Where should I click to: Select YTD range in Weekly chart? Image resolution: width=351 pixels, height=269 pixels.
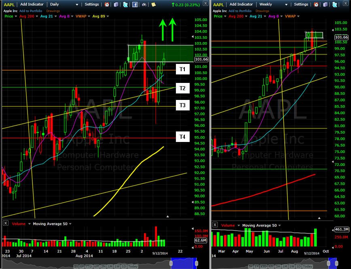(x=263, y=267)
